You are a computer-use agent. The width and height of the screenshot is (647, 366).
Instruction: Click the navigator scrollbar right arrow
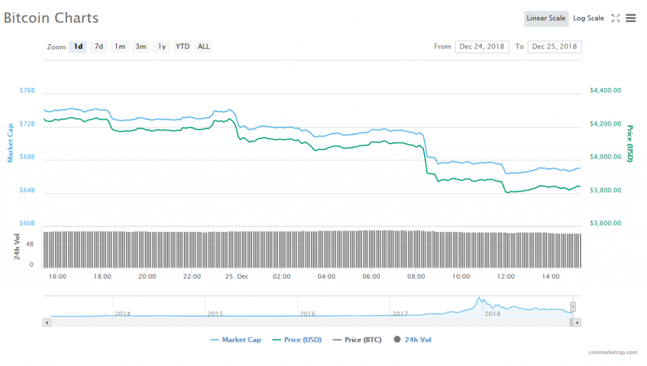[x=577, y=322]
